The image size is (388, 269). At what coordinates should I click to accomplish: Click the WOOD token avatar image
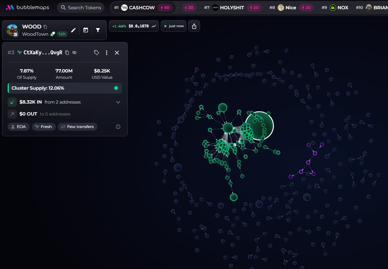coord(12,30)
